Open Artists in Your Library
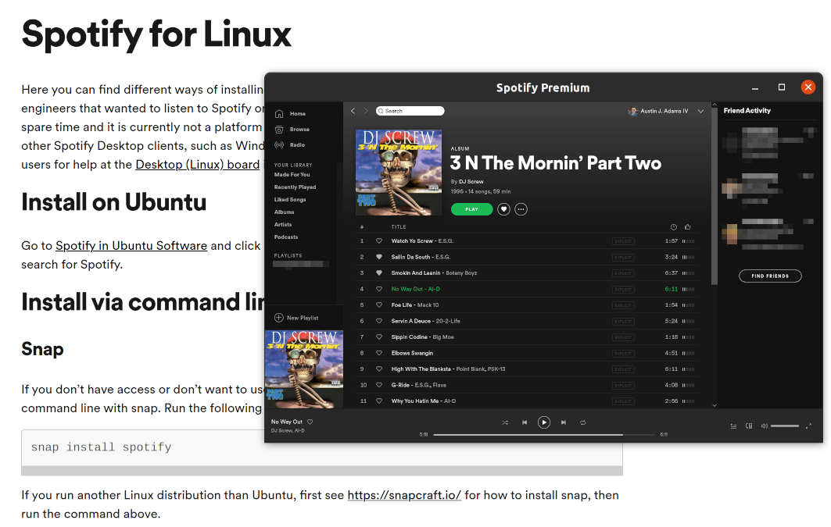 [283, 224]
